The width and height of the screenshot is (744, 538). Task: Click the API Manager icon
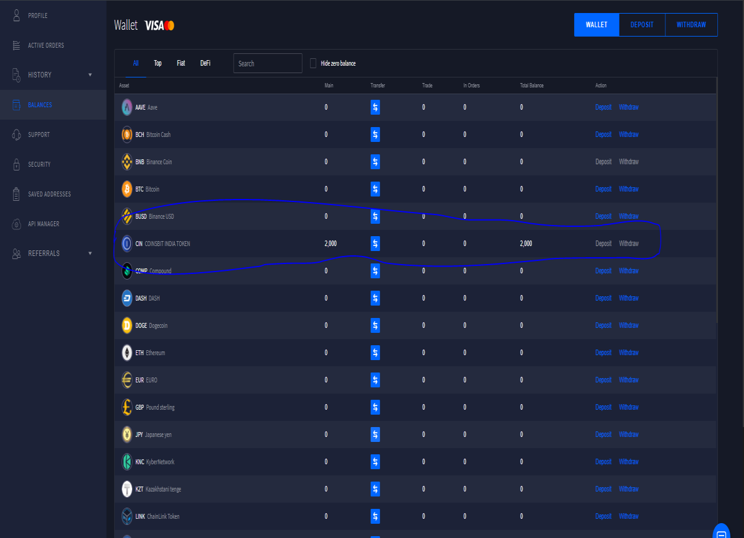click(x=17, y=224)
